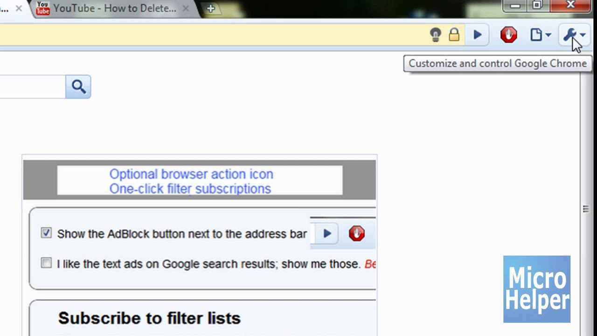Click into the search text field
Screen dimensions: 597x336
[x=33, y=87]
